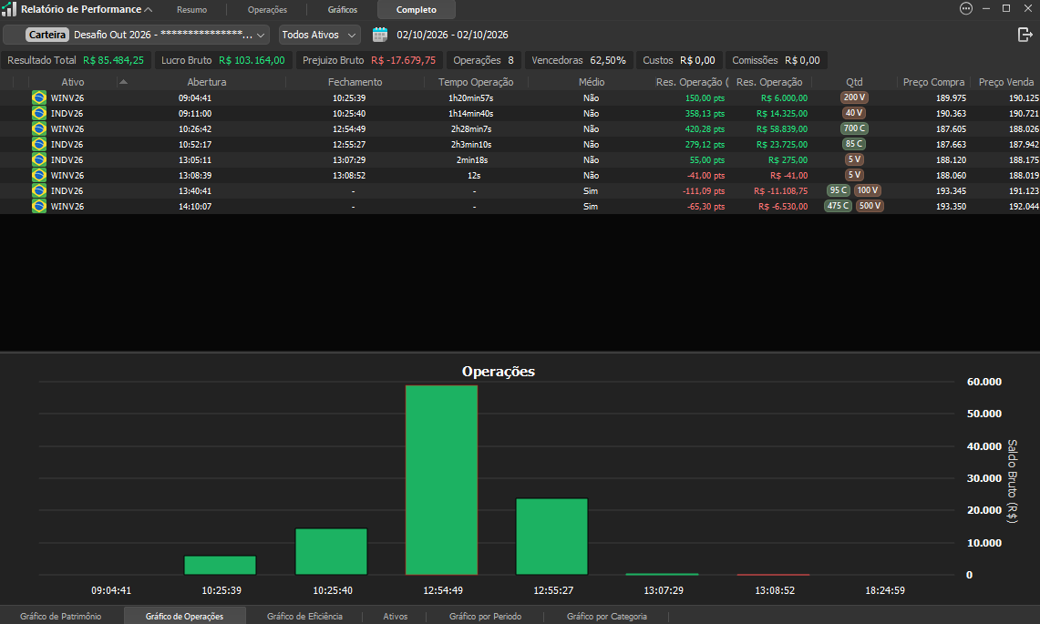The height and width of the screenshot is (624, 1040).
Task: Open the Gráfico de Eficiência tab
Action: click(x=304, y=616)
